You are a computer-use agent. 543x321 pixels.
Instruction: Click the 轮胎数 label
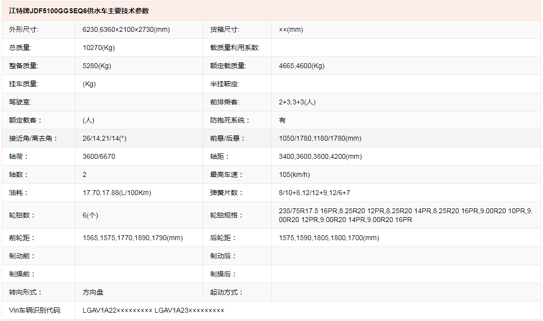click(22, 216)
